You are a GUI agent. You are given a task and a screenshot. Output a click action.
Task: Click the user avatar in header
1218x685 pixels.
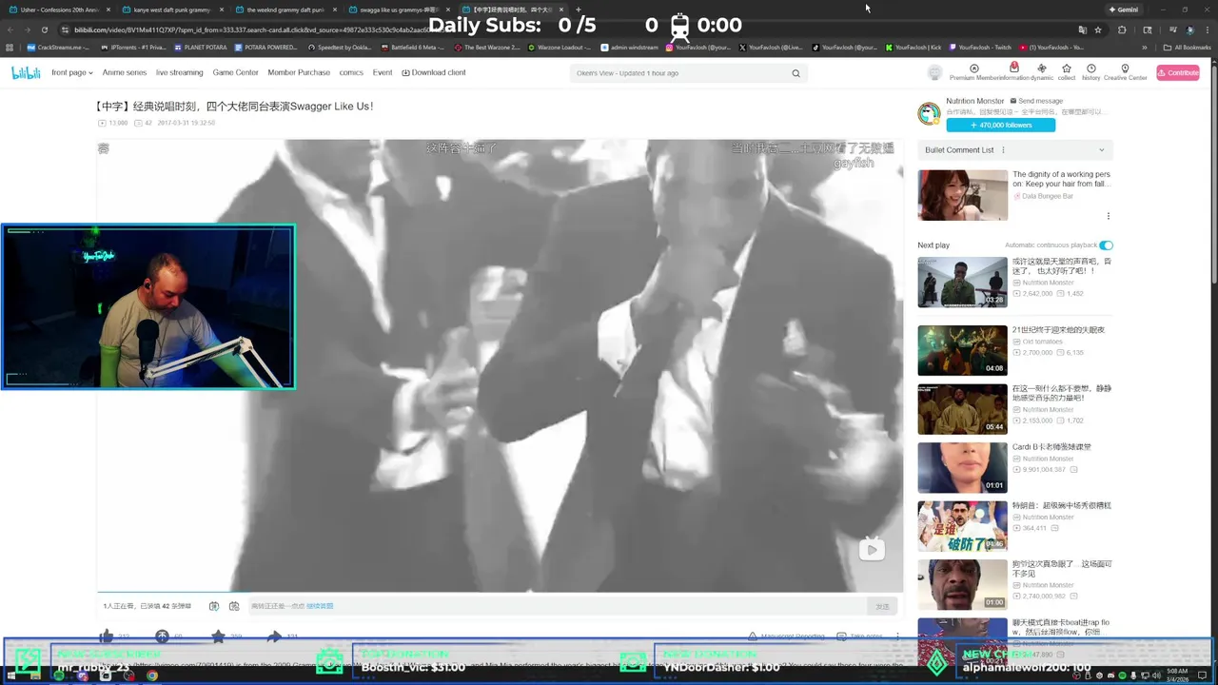[934, 72]
